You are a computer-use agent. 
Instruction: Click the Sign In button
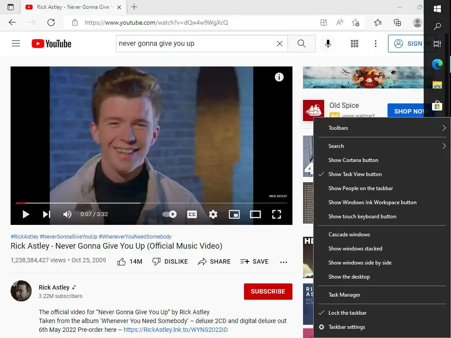pos(408,44)
